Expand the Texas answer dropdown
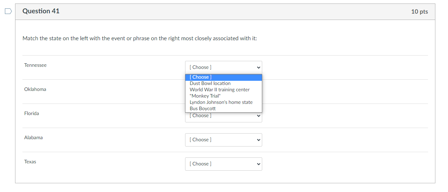Image resolution: width=448 pixels, height=192 pixels. click(x=223, y=164)
